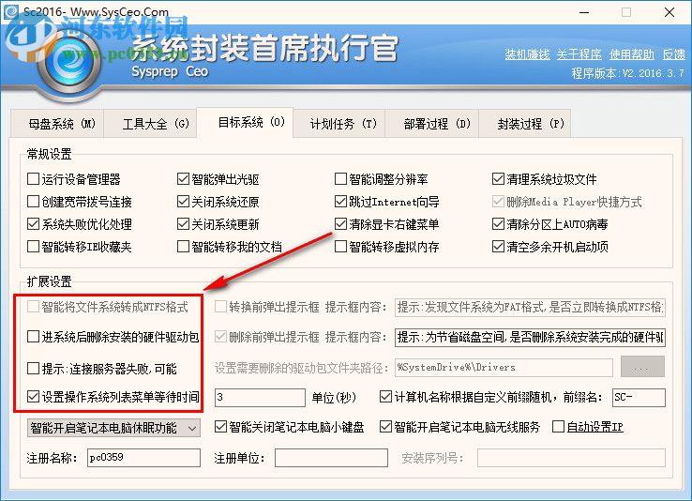The image size is (692, 501).
Task: Click the 程序版本 V2.2016.3.7 text
Action: click(628, 73)
